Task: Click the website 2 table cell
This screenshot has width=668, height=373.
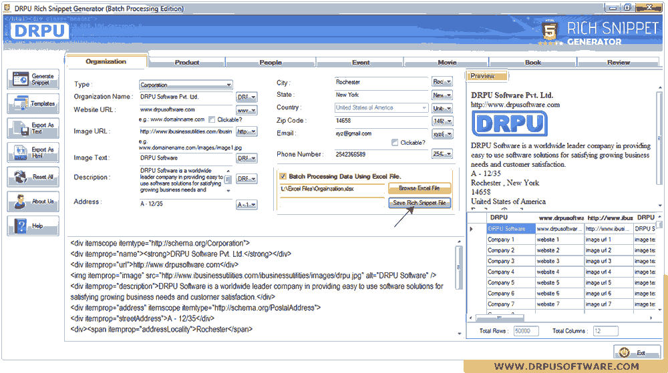Action: pos(559,250)
